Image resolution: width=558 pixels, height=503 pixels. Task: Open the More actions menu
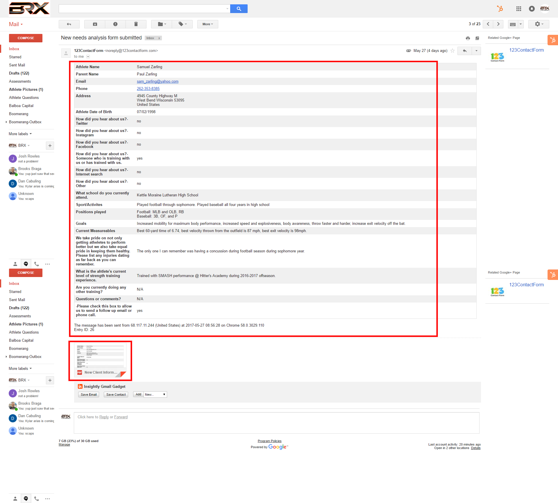point(208,24)
